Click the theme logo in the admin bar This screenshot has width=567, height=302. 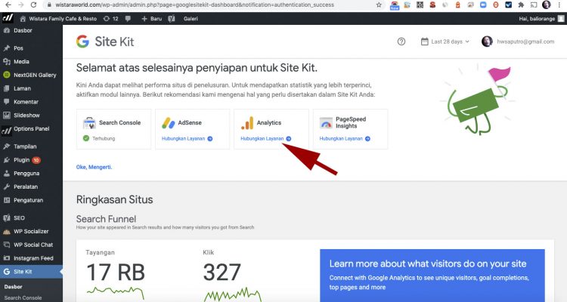point(8,18)
